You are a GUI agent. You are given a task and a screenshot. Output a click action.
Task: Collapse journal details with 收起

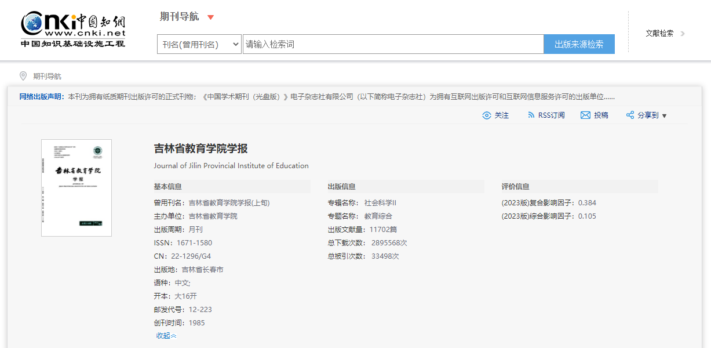(166, 336)
